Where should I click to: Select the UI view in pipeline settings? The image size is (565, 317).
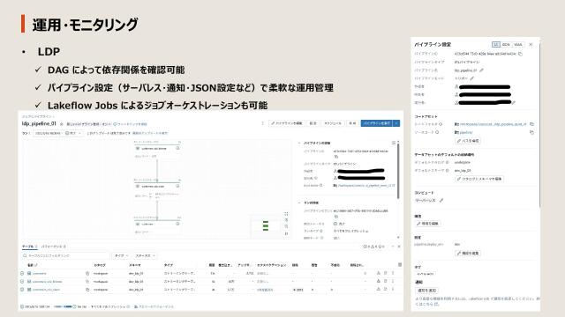click(x=496, y=45)
